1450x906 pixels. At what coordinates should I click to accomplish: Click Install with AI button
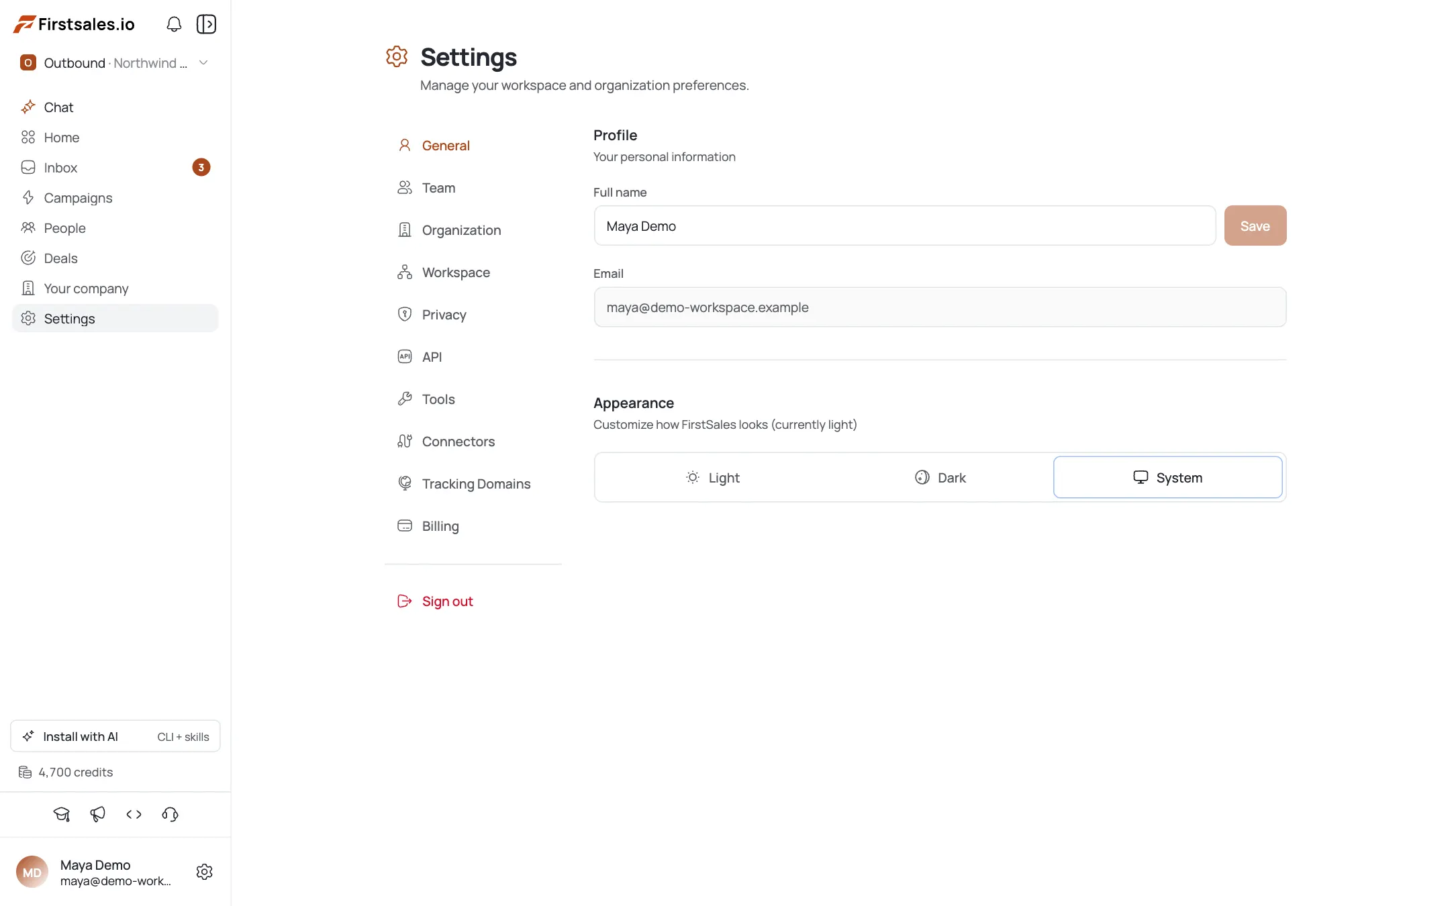[115, 737]
